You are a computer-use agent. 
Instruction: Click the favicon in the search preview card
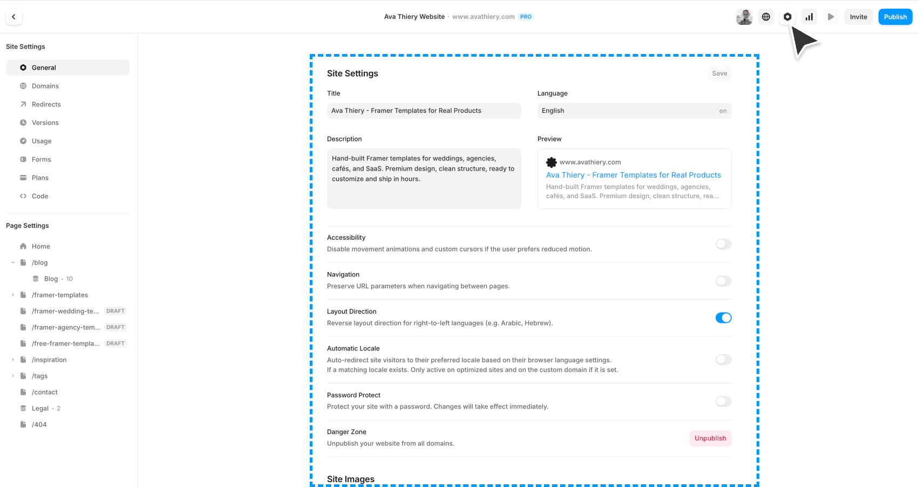pyautogui.click(x=552, y=162)
